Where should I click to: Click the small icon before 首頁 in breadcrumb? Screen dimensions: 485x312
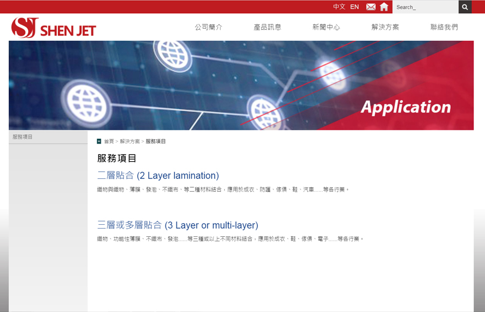pos(99,141)
